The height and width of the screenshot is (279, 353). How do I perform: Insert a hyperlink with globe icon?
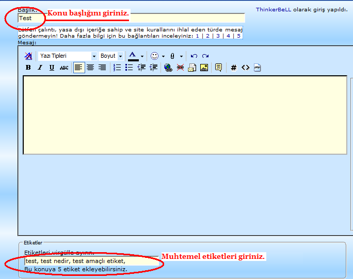tap(168, 68)
